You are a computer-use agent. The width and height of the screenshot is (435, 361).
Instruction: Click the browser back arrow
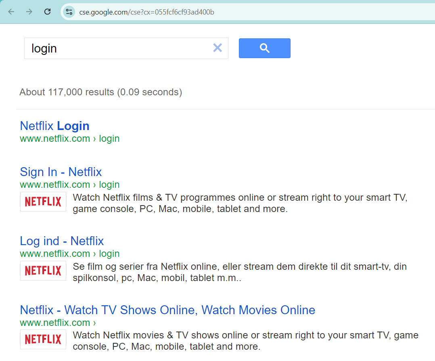(x=11, y=12)
